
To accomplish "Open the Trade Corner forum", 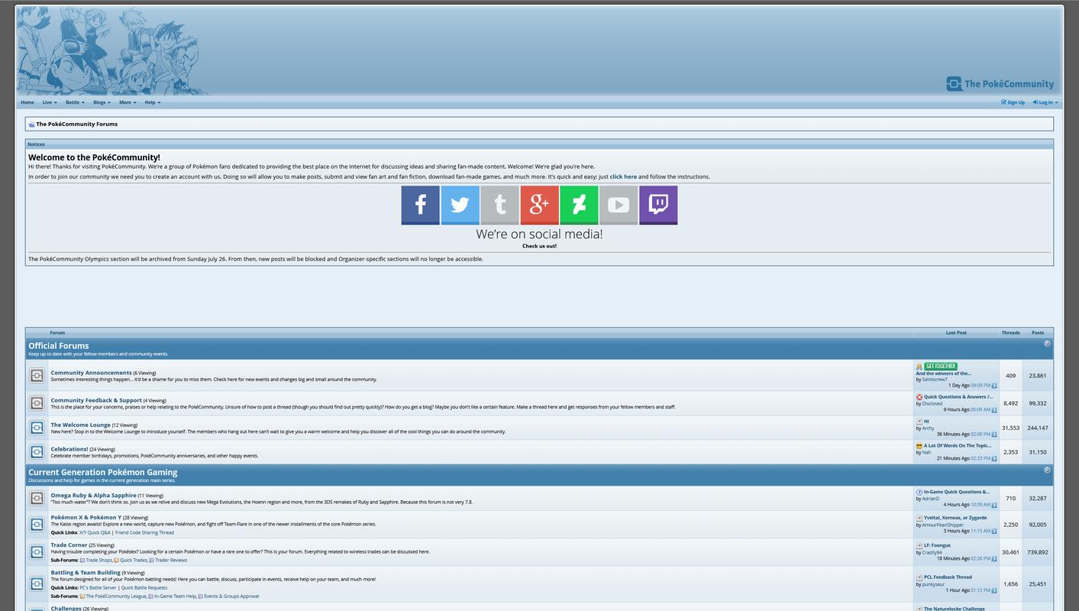I will 69,545.
